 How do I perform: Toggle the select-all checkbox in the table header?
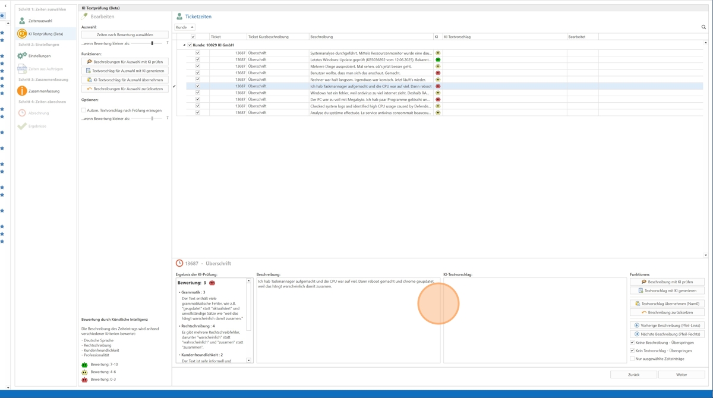click(193, 37)
